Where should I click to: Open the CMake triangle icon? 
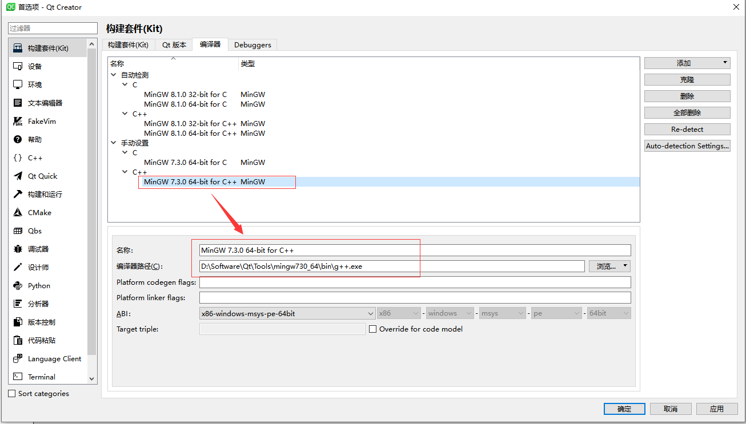(18, 212)
